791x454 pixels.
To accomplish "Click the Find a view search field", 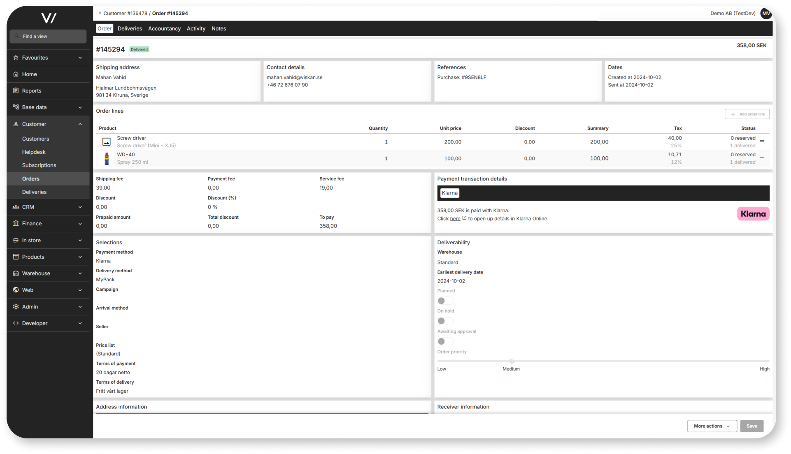I will point(48,36).
